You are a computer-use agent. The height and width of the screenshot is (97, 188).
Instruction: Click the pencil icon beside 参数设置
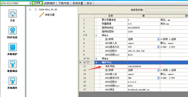(x=41, y=15)
